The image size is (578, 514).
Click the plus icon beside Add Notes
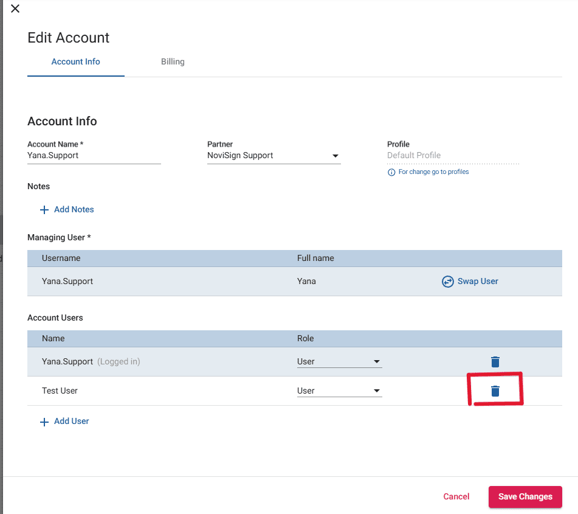44,210
